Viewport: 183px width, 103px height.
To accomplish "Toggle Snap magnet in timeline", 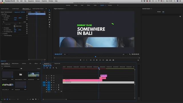I will click(47, 68).
